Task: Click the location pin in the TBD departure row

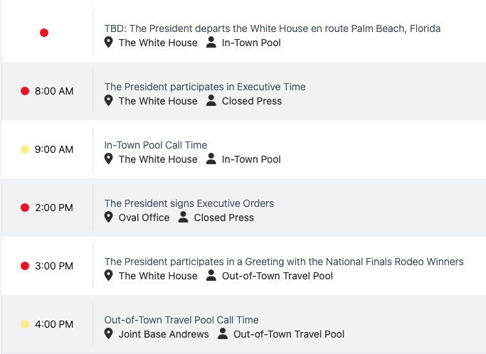Action: [109, 43]
